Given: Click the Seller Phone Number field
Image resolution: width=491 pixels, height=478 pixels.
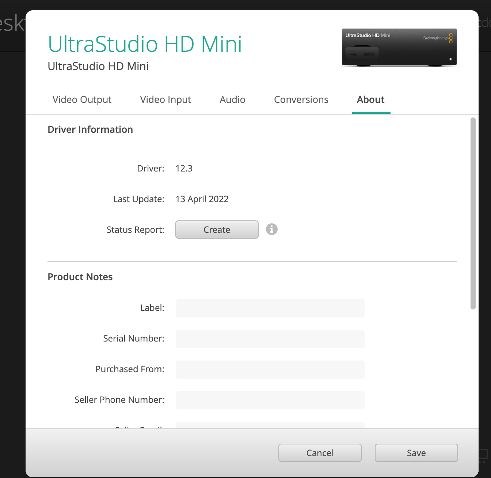Looking at the screenshot, I should (270, 400).
